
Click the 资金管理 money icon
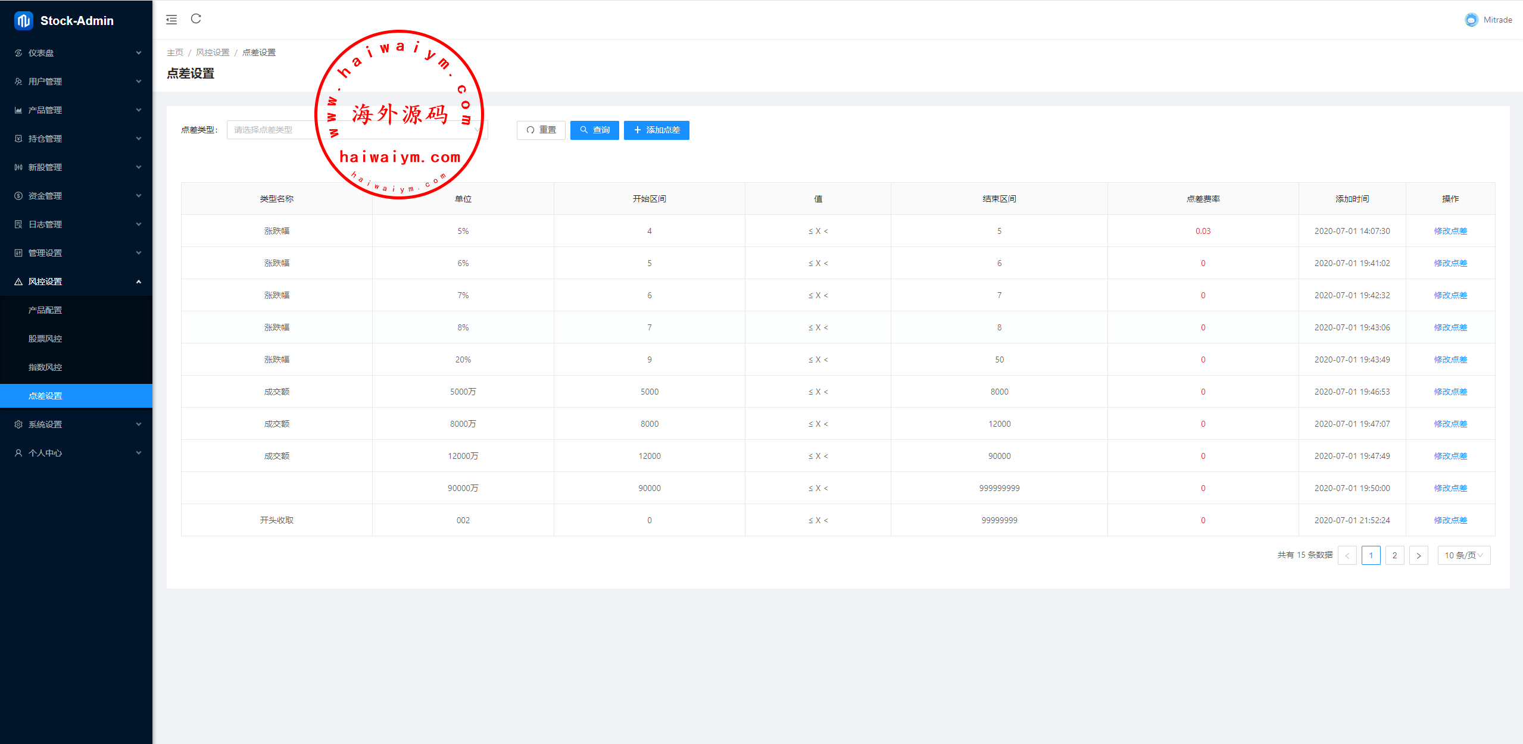click(x=18, y=196)
